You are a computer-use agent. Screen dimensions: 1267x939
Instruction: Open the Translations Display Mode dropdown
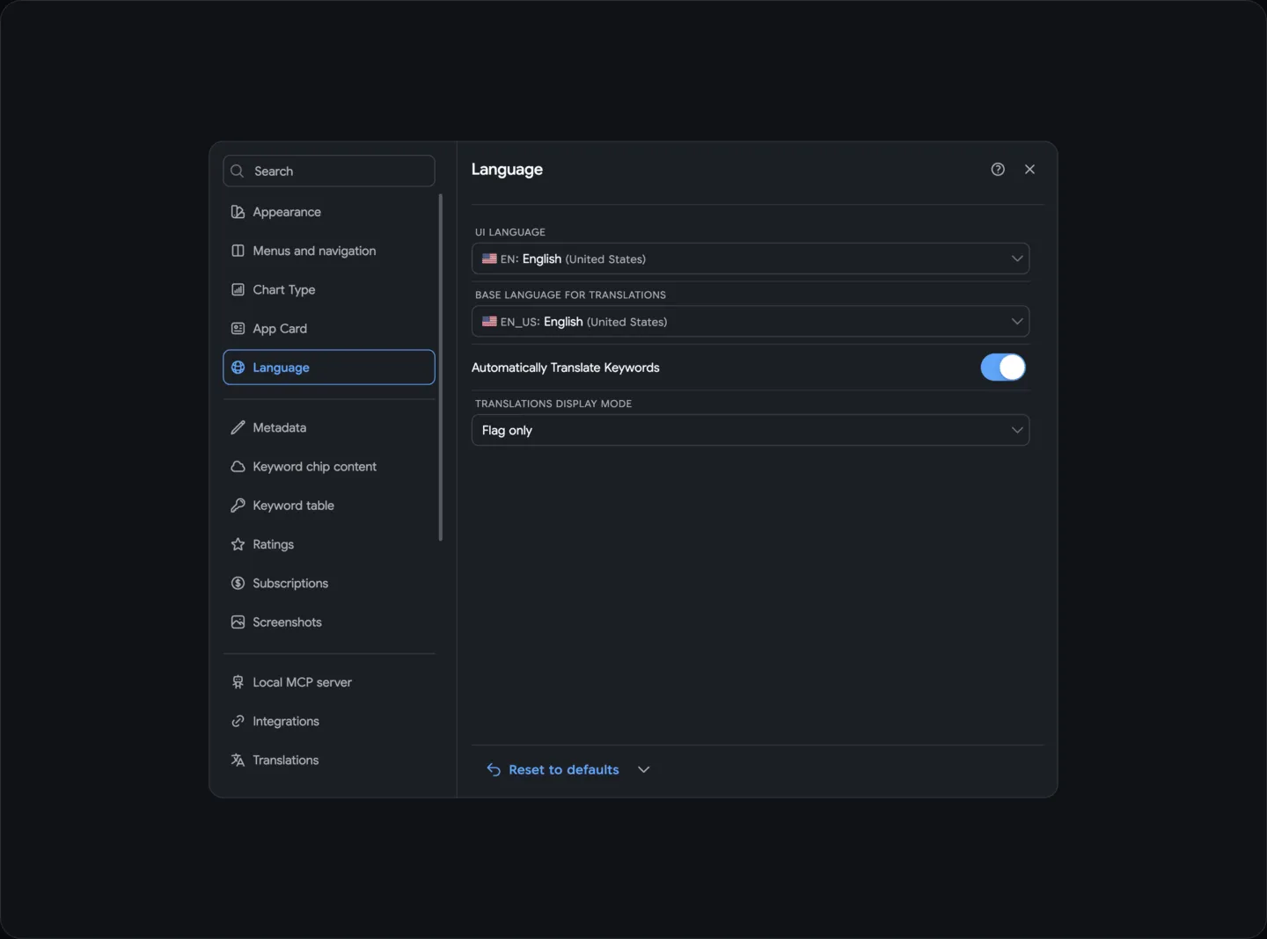pos(751,430)
